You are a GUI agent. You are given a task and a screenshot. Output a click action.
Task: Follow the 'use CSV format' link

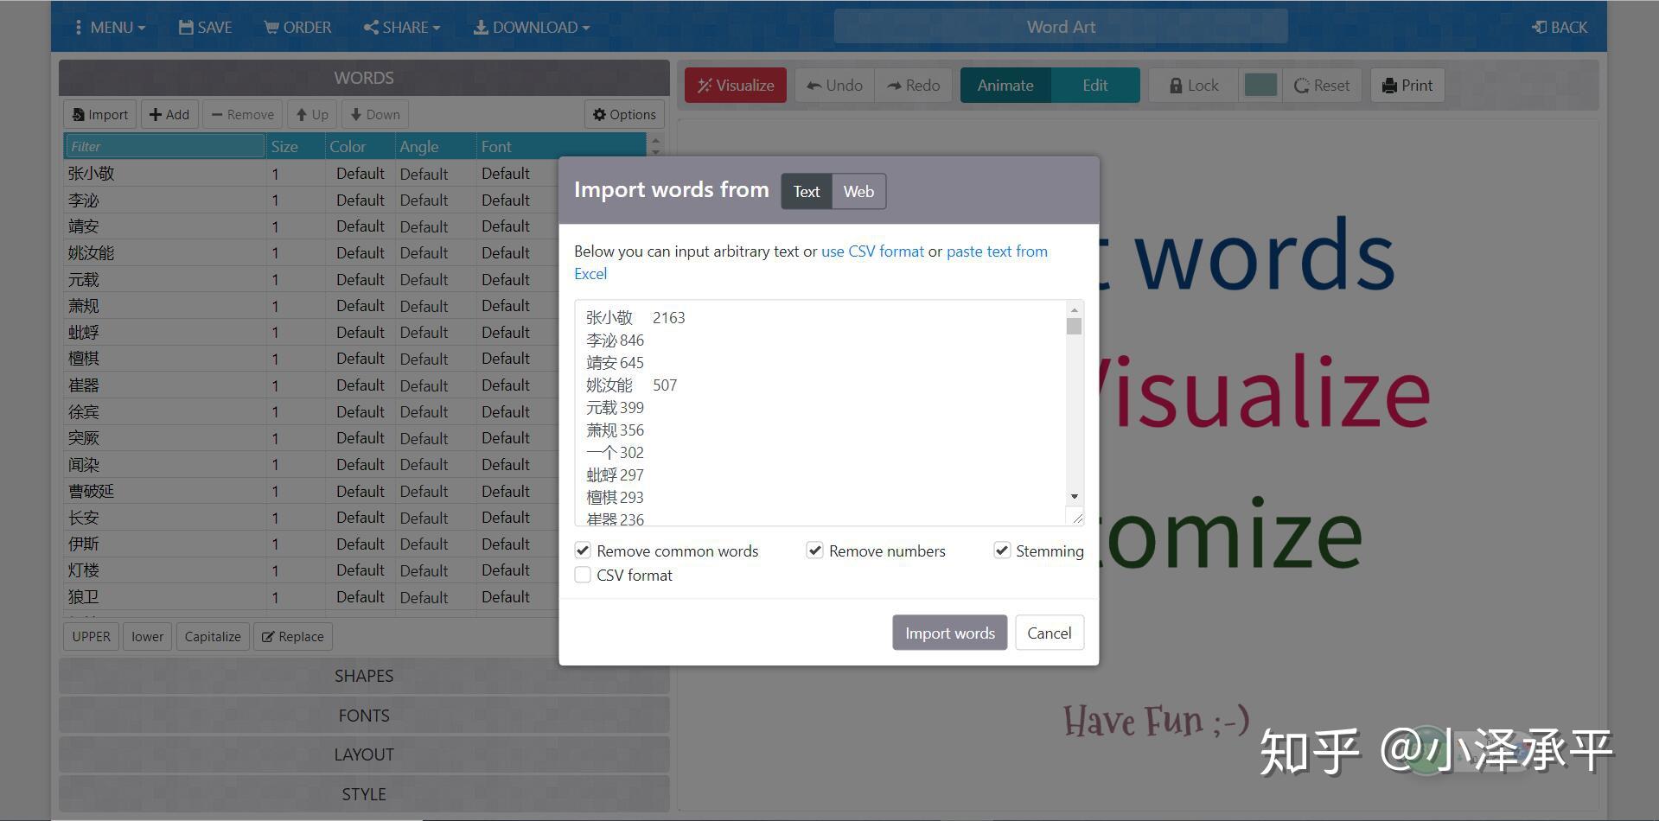coord(872,251)
